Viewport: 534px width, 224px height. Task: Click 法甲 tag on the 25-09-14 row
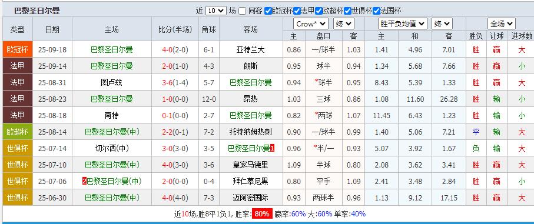click(18, 66)
